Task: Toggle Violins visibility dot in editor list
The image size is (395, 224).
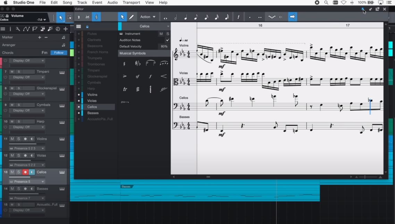Action: point(79,95)
